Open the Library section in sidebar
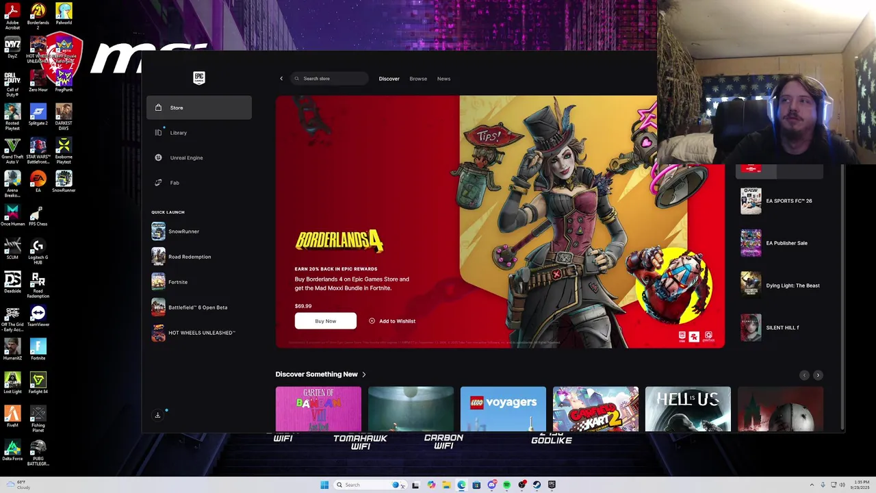The width and height of the screenshot is (876, 493). 199,133
